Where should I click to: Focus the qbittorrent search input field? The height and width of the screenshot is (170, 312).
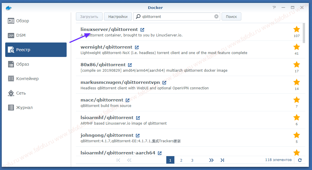tap(177, 16)
